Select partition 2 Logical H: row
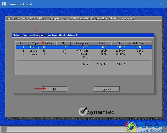Image resolution: width=167 pixels, height=133 pixels. point(84,51)
